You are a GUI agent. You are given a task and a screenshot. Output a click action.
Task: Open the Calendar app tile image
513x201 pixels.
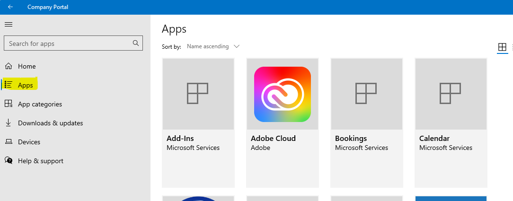451,94
